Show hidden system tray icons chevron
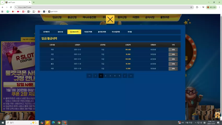Image resolution: width=222 pixels, height=125 pixels. coord(196,123)
